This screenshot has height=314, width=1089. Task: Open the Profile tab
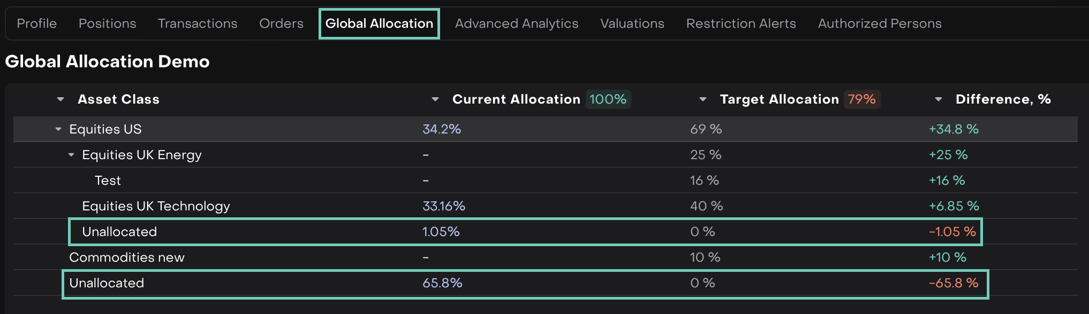point(37,23)
